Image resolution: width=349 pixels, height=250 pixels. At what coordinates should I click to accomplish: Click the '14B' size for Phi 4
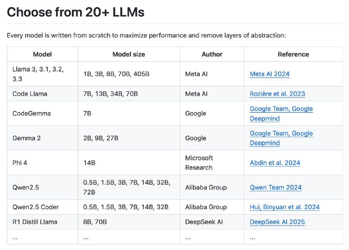point(89,163)
